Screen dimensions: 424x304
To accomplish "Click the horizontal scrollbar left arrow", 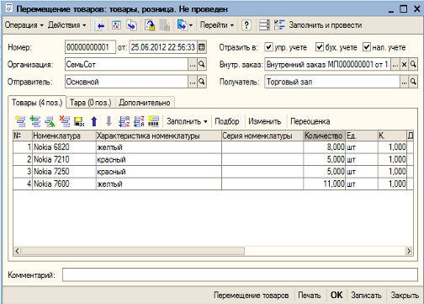I will [18, 251].
